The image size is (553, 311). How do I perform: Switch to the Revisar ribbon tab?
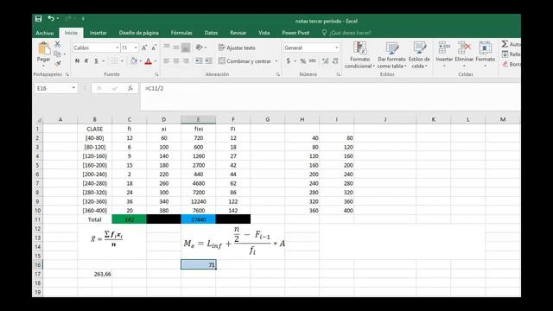pyautogui.click(x=238, y=33)
